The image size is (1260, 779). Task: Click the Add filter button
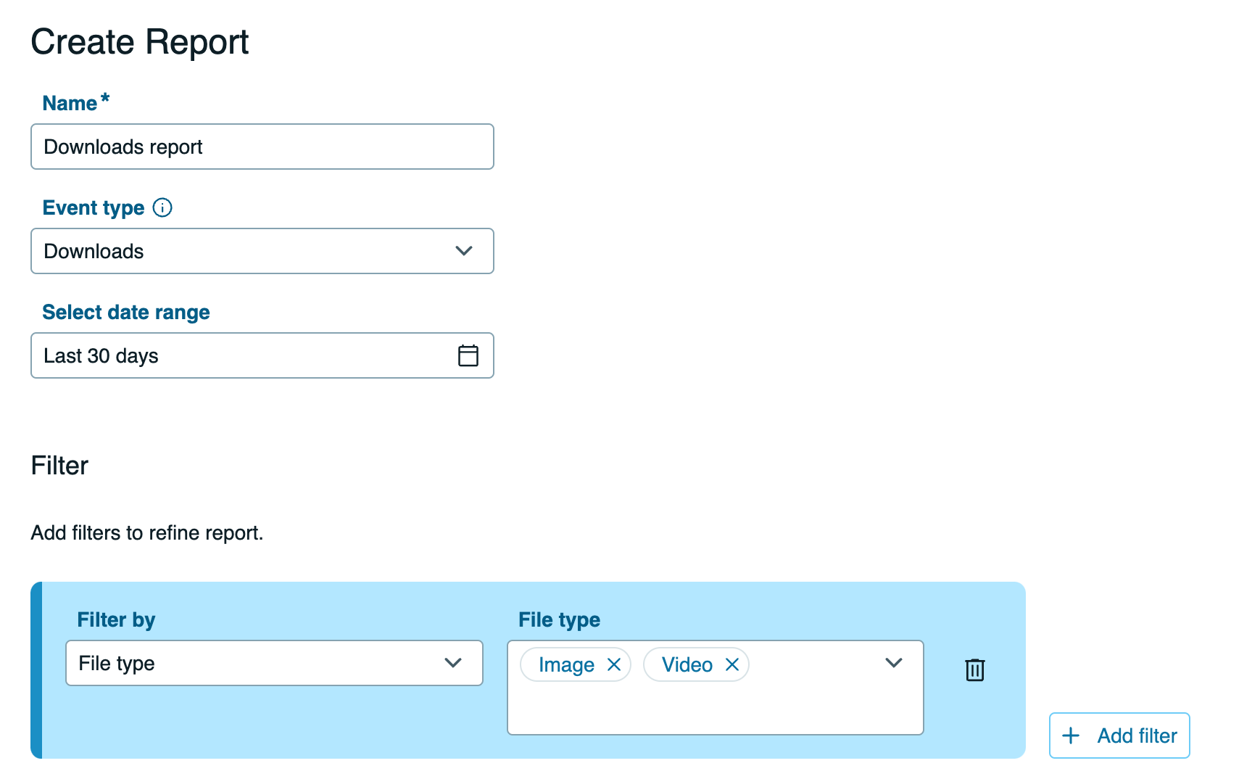1119,735
